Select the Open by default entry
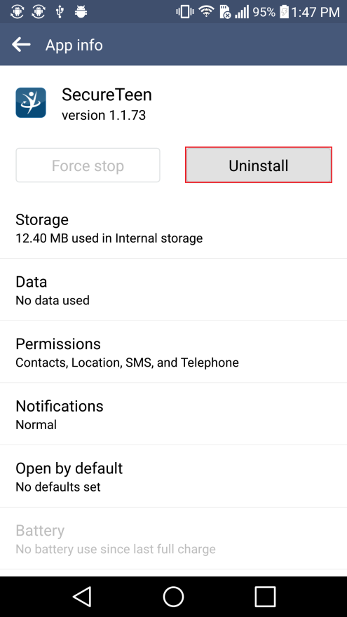 tap(174, 476)
